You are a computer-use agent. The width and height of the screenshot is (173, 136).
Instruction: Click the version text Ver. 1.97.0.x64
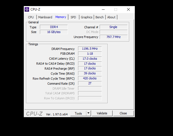tap(57, 114)
